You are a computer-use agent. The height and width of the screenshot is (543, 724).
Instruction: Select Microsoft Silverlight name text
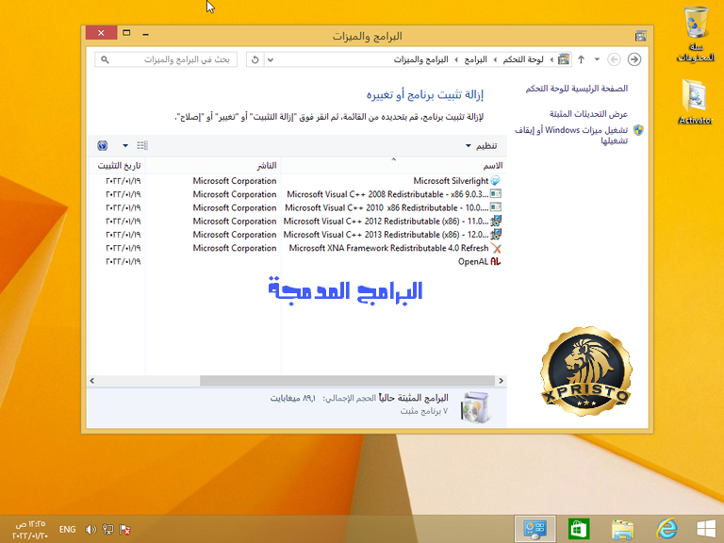click(x=451, y=181)
